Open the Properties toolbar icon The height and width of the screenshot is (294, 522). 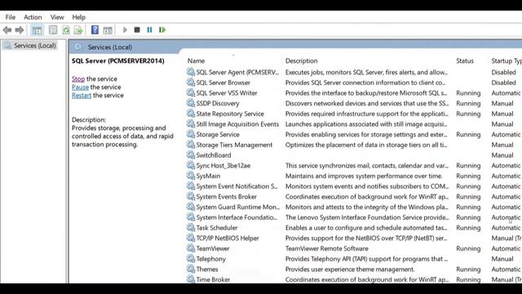53,30
